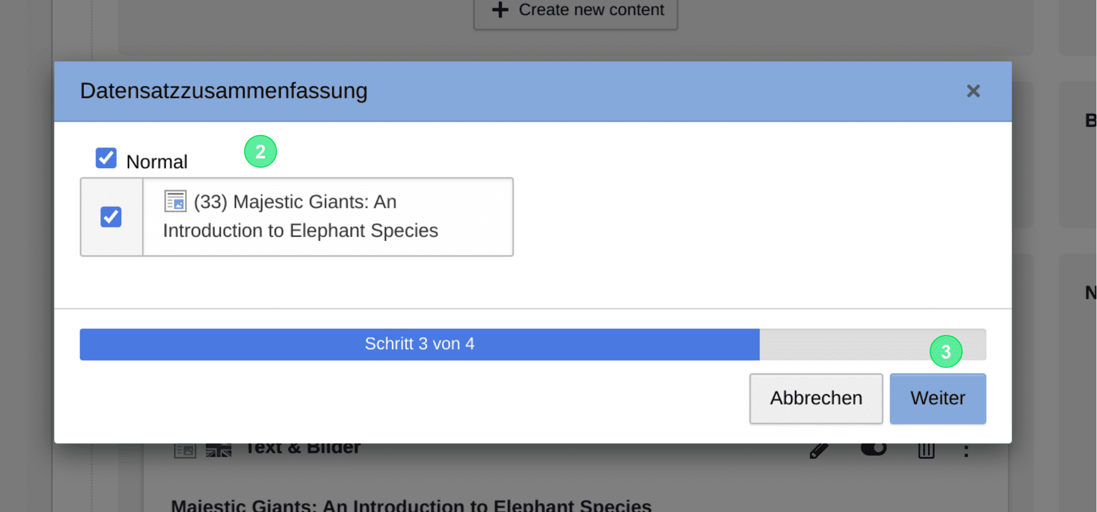The width and height of the screenshot is (1097, 512).
Task: Close the Datensatzzusammenfassung dialog
Action: pyautogui.click(x=973, y=91)
